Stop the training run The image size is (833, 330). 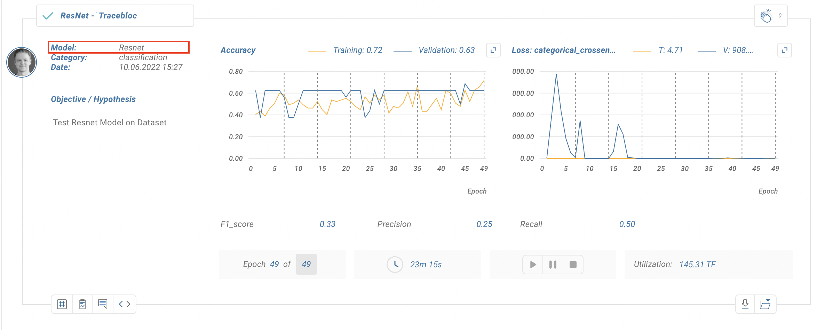[x=573, y=265]
